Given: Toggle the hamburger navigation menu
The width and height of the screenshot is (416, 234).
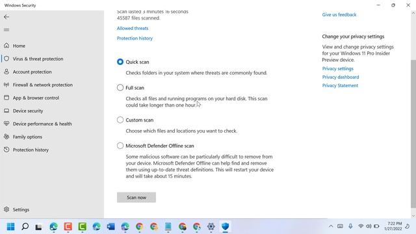Looking at the screenshot, I should (x=6, y=30).
